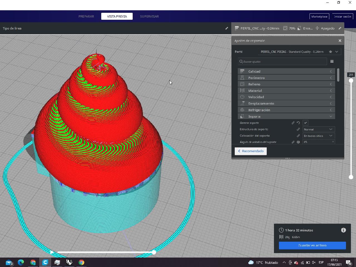Click the weather widget showing 17°C Nublado

click(263, 262)
